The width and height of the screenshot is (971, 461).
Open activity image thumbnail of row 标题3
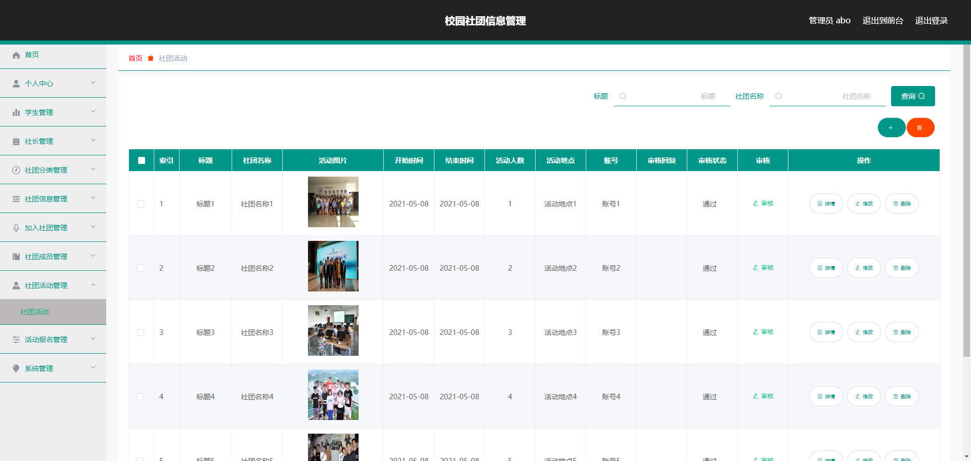[x=333, y=330]
